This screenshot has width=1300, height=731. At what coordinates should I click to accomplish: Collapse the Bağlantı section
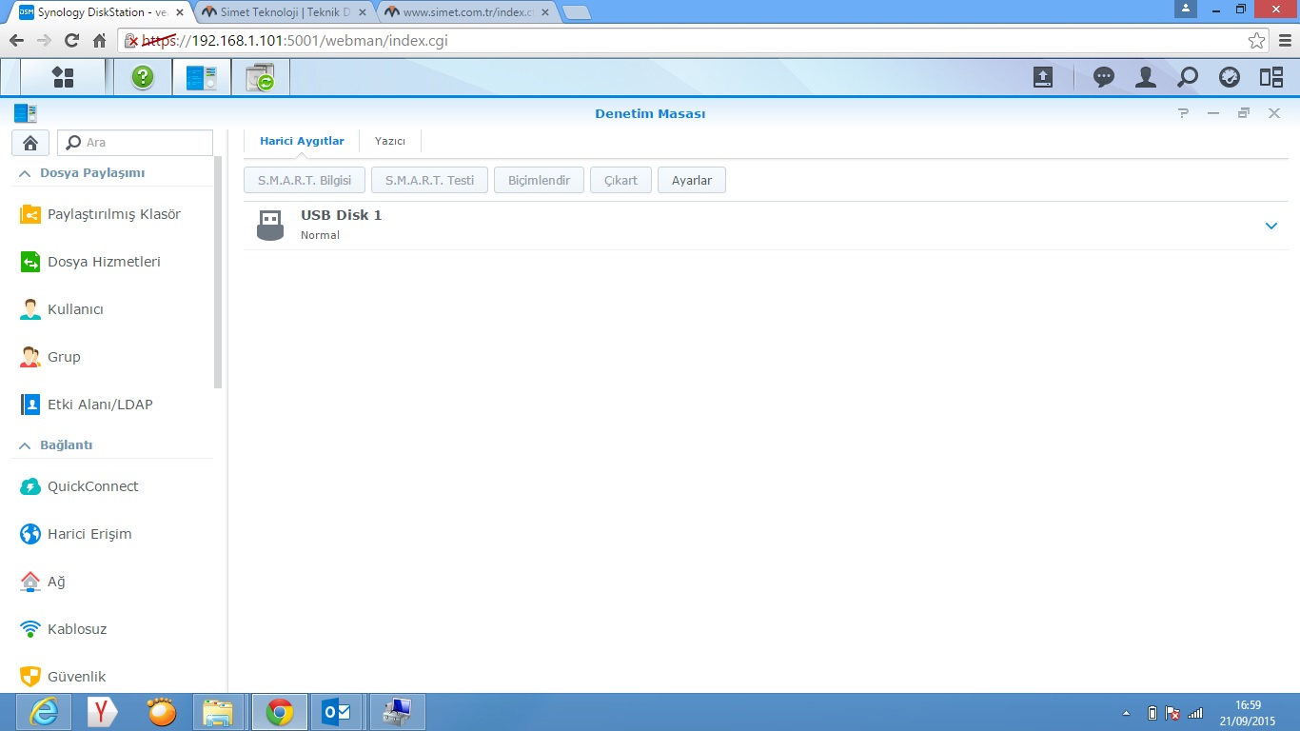click(x=25, y=445)
